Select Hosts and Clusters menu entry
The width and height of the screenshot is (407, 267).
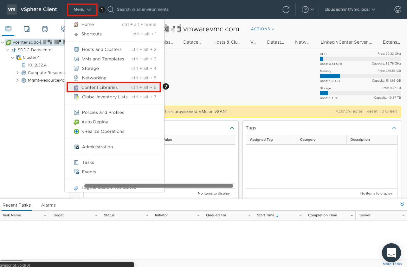(114, 49)
